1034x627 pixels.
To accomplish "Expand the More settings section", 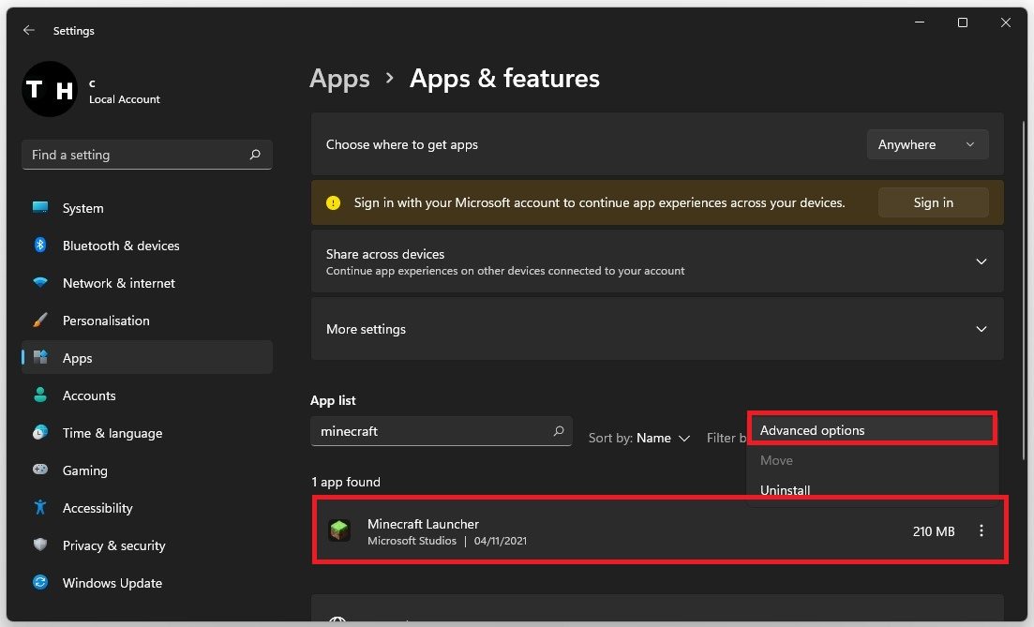I will pos(981,329).
